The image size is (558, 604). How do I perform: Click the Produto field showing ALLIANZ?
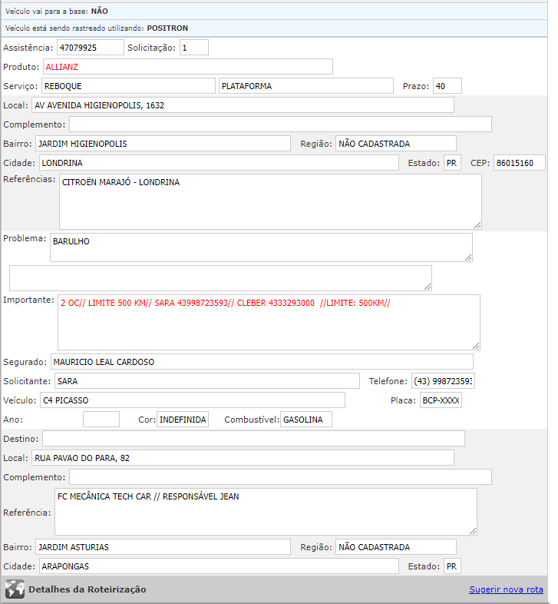(187, 67)
